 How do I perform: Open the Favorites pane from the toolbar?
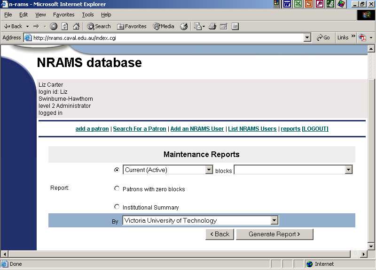pos(132,26)
